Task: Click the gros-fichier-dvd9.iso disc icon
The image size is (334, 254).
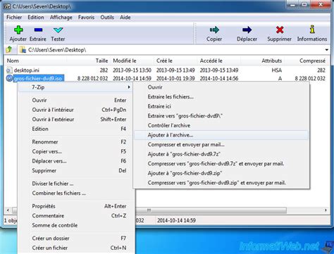Action: (x=9, y=78)
